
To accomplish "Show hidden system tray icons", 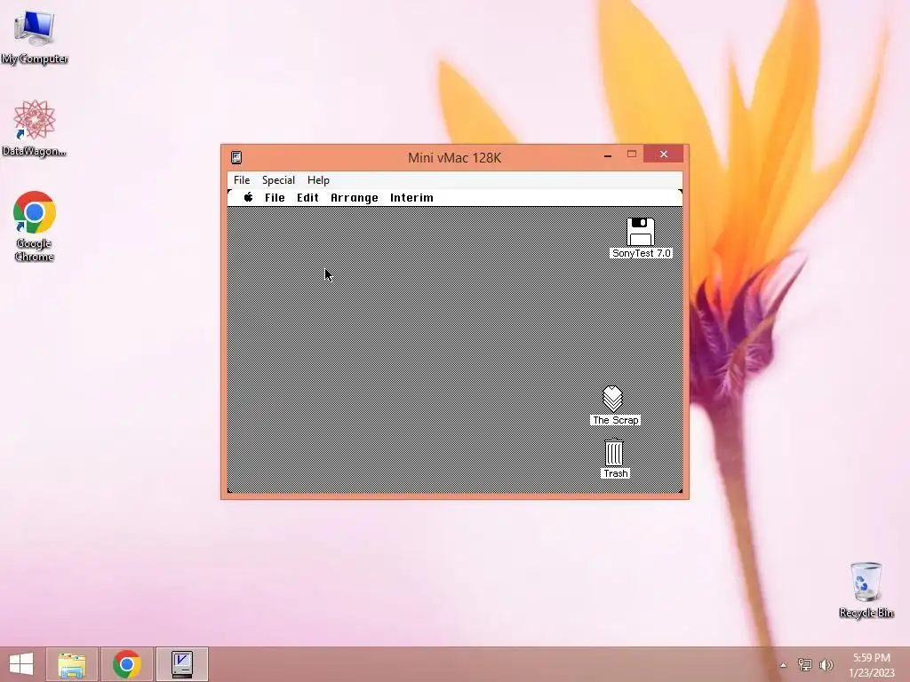I will point(783,665).
